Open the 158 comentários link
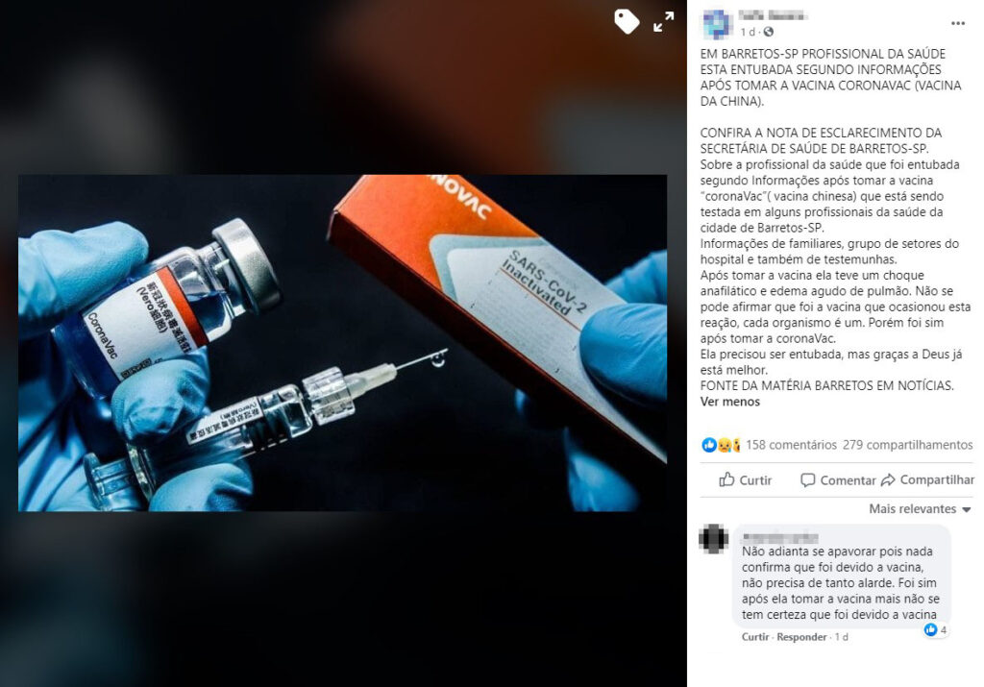This screenshot has height=687, width=984. click(791, 445)
